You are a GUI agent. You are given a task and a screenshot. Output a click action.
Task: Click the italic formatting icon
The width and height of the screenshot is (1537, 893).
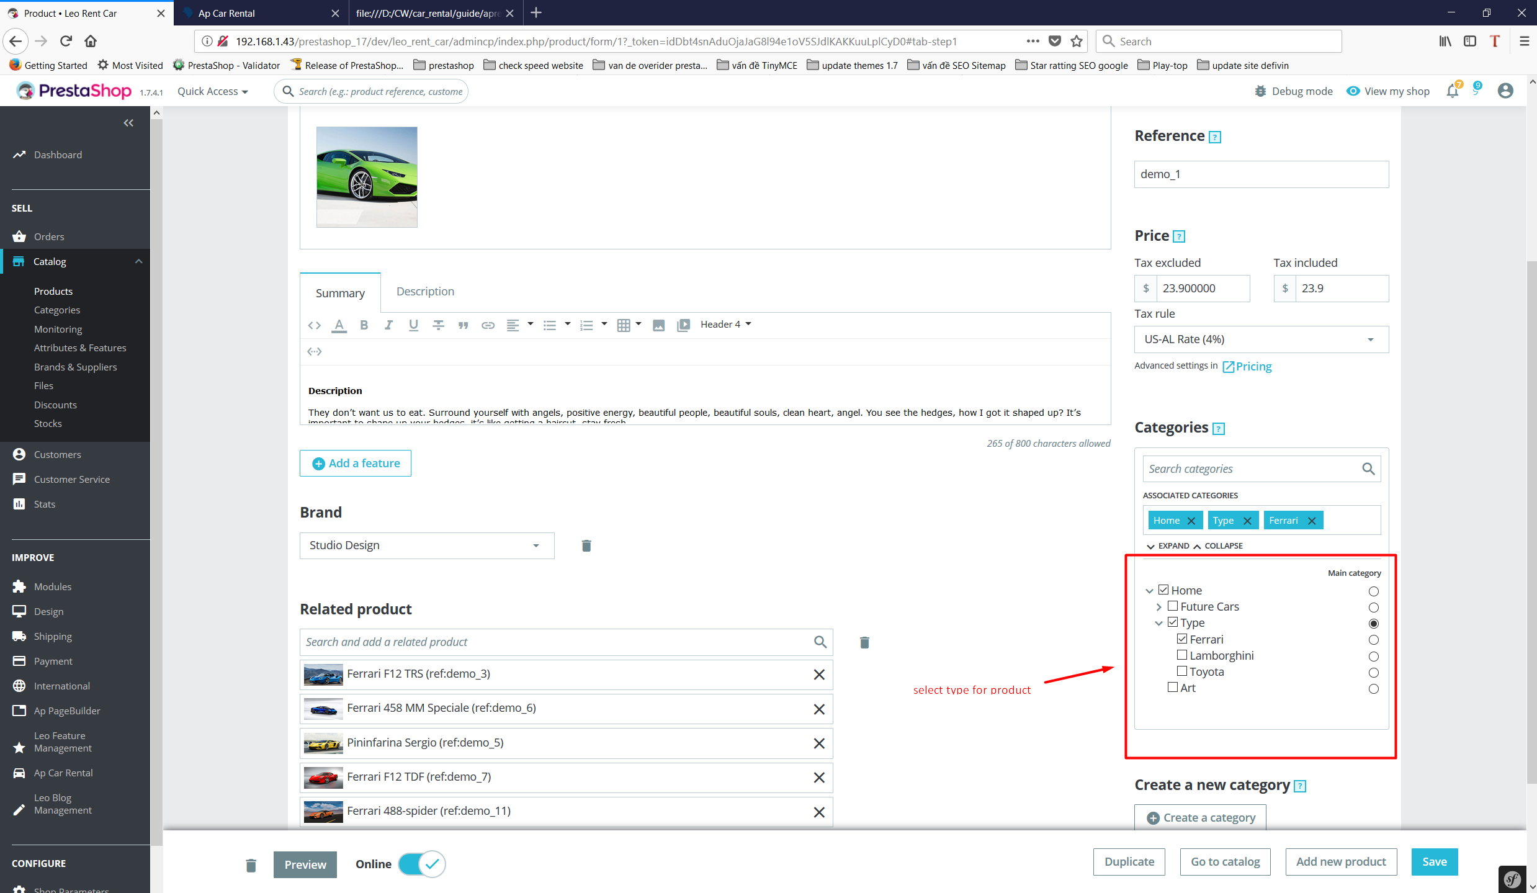[x=388, y=324]
